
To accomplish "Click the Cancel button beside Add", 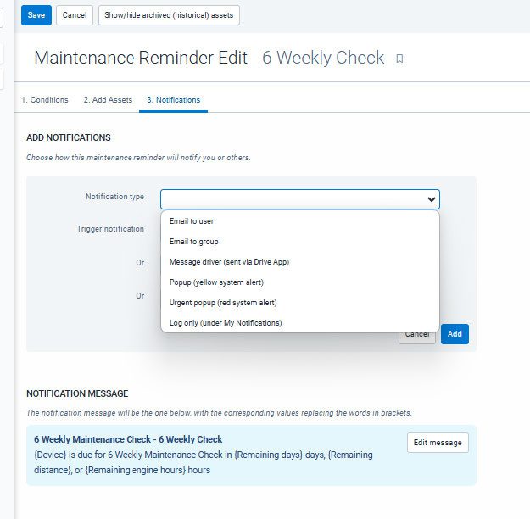I will [x=416, y=335].
